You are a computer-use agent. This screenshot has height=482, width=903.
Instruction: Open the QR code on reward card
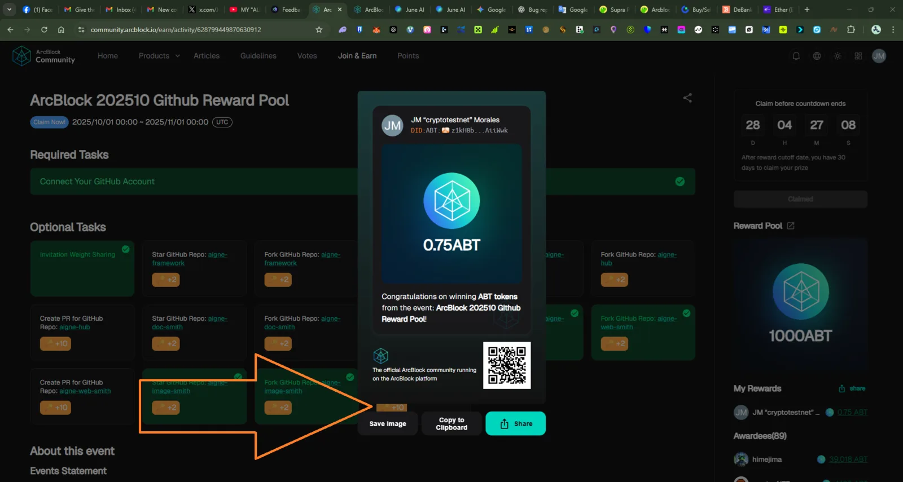(507, 365)
